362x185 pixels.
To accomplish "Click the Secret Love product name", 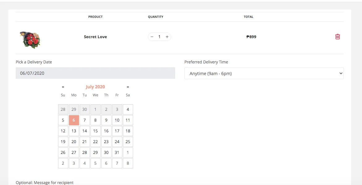I will [x=95, y=37].
